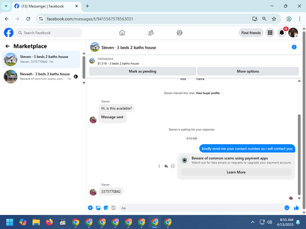This screenshot has width=306, height=229.
Task: Open the profile circle icon in top navigation
Action: click(179, 32)
